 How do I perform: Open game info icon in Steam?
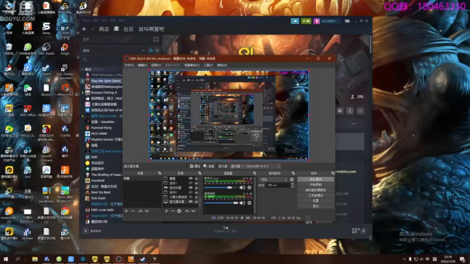coord(350,111)
